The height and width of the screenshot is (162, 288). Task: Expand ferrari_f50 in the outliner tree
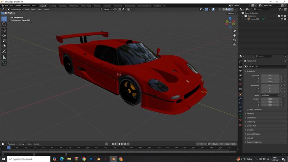point(246,19)
